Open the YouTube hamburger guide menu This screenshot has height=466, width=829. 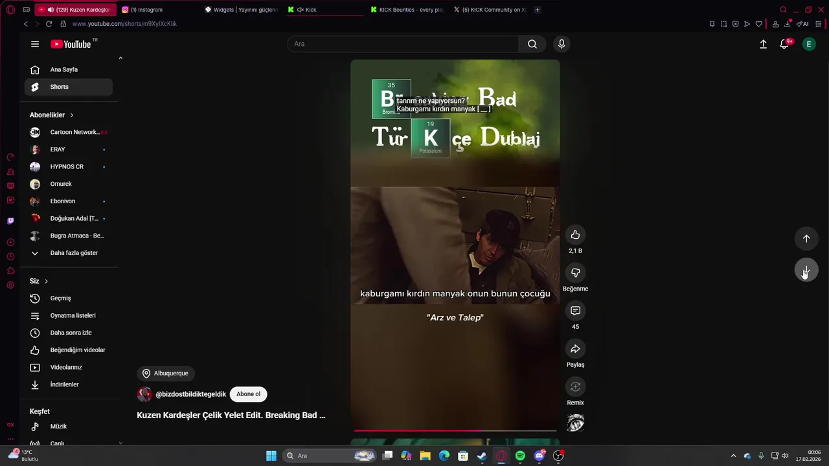[35, 44]
